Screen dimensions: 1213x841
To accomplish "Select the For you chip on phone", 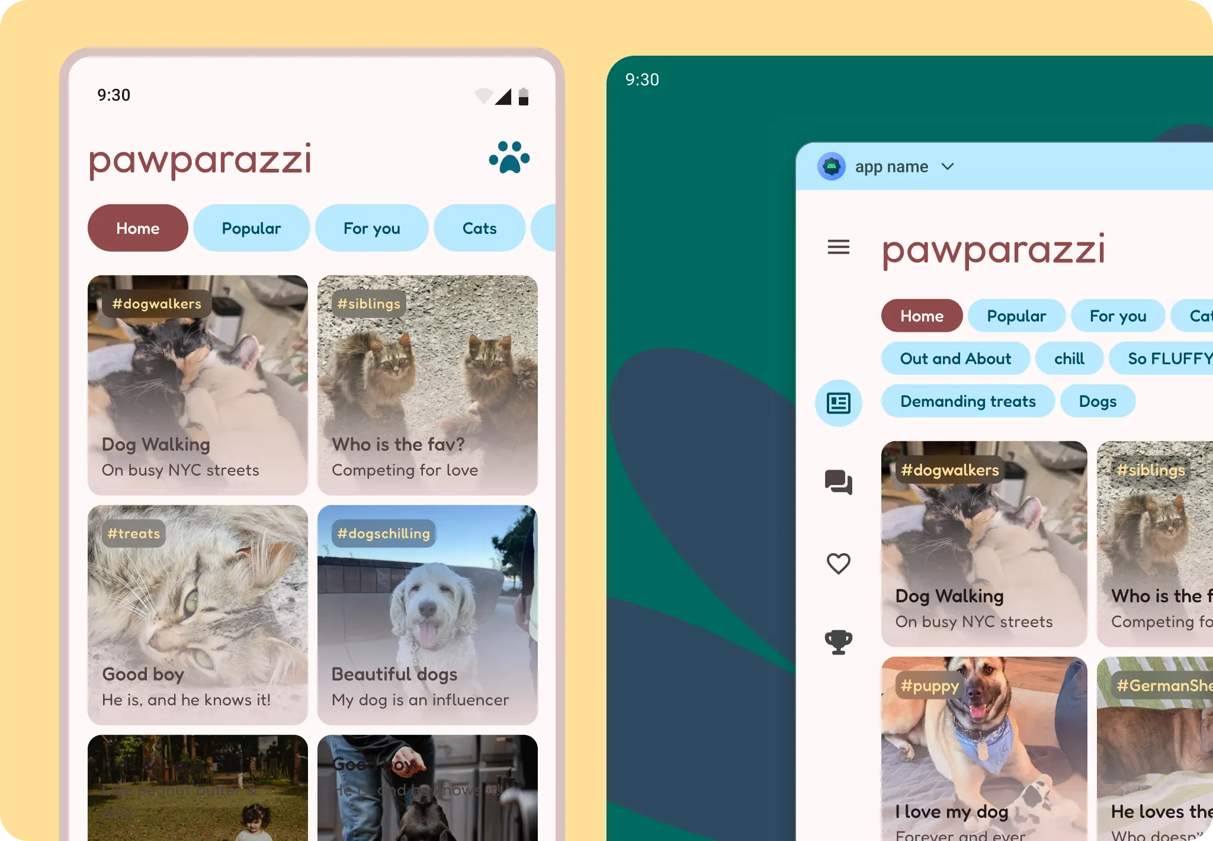I will [372, 228].
